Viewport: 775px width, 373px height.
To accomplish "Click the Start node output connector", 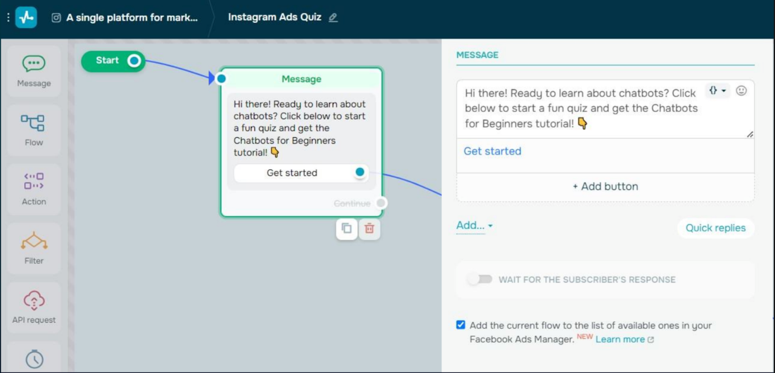I will pyautogui.click(x=134, y=61).
